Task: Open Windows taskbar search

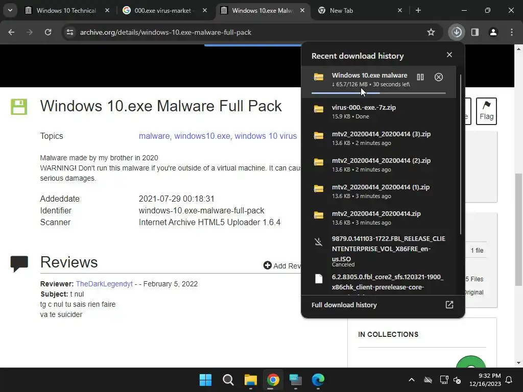Action: (228, 380)
